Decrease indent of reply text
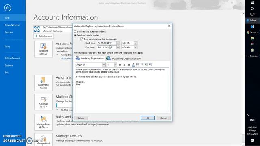Viewport: 260px width, 146px height. pos(146,65)
